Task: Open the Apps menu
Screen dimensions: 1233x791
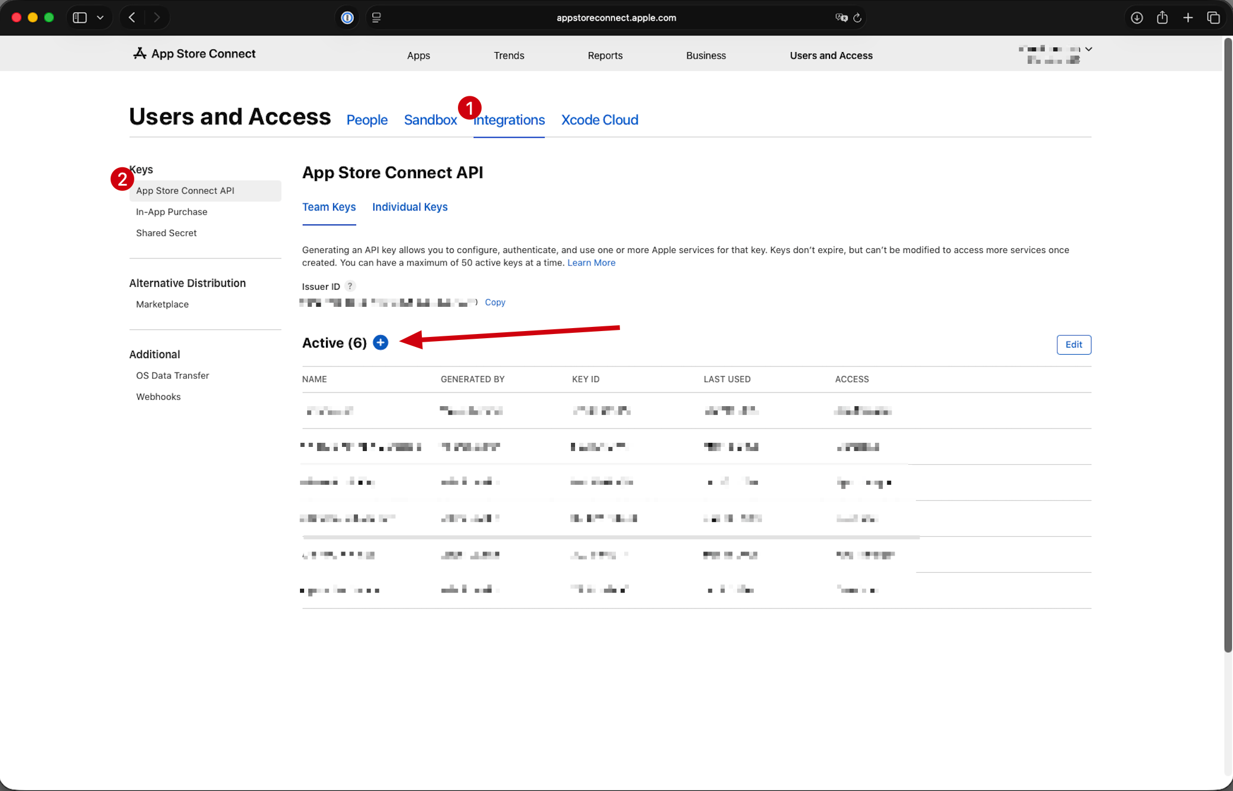Action: pos(418,55)
